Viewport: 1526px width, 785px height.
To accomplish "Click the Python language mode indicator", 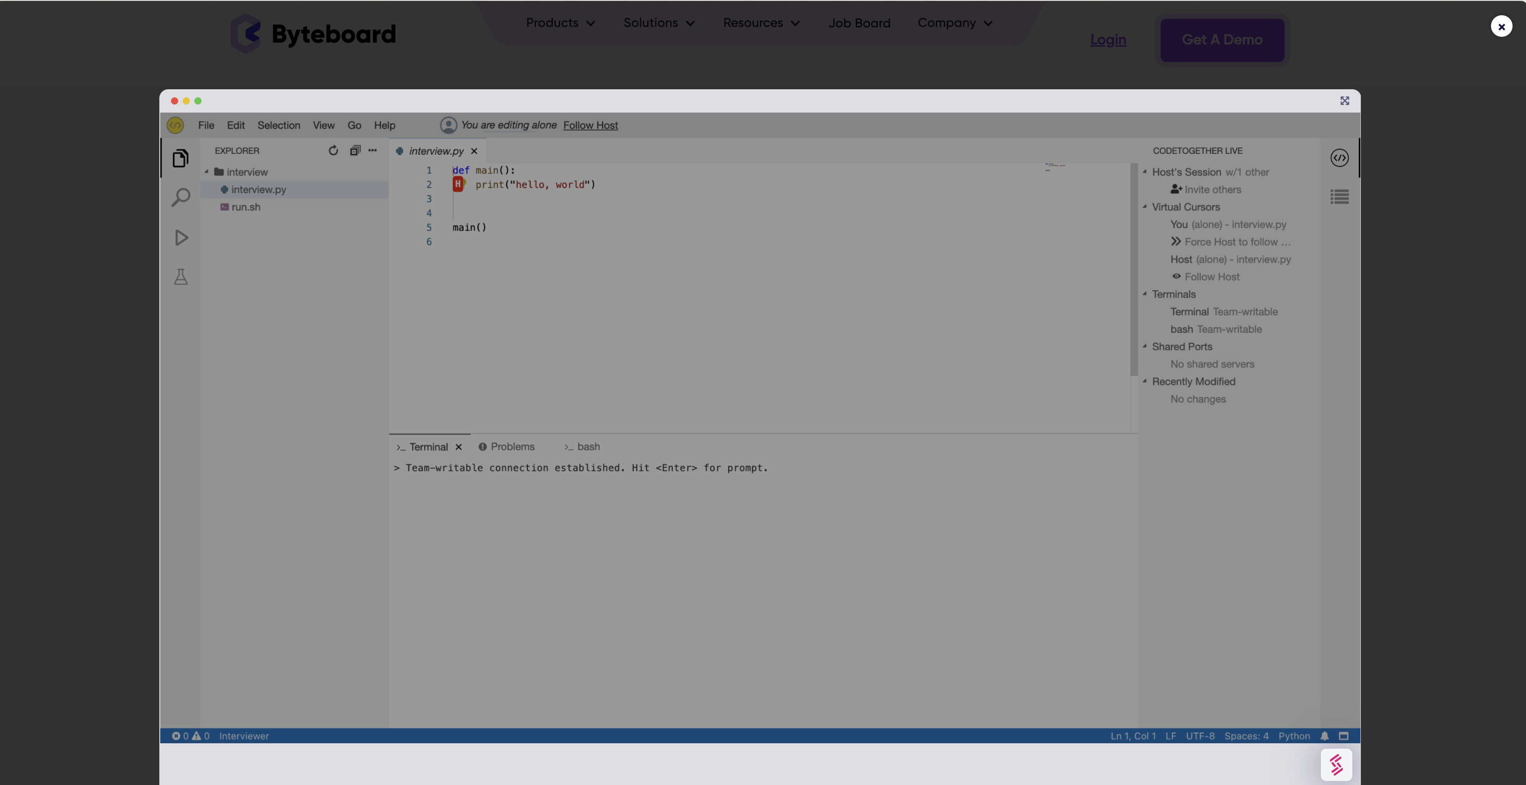I will point(1294,736).
